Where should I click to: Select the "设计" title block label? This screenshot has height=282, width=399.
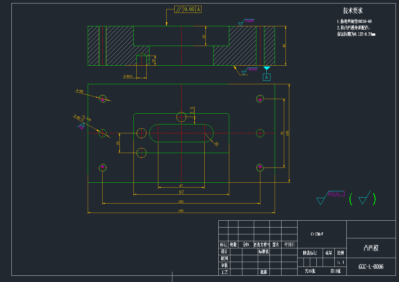click(x=224, y=251)
